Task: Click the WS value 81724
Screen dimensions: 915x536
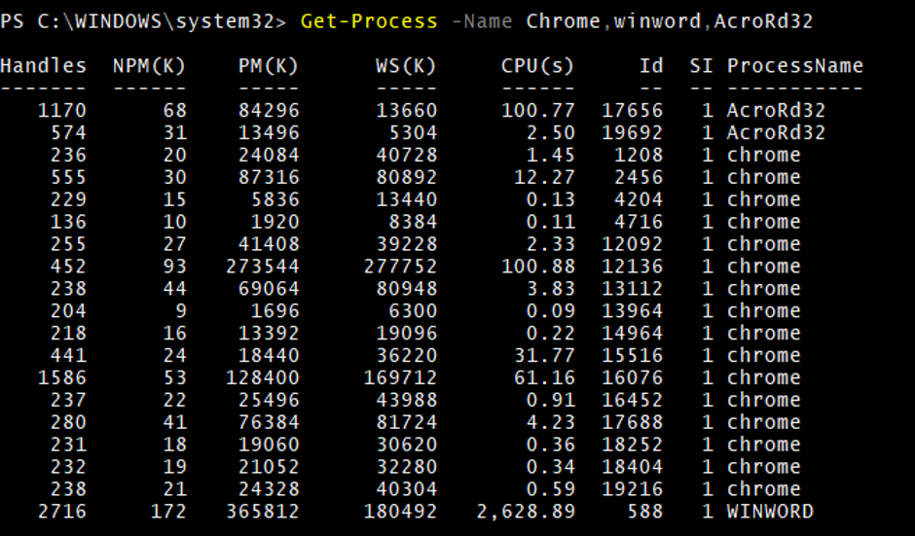Action: pos(406,422)
